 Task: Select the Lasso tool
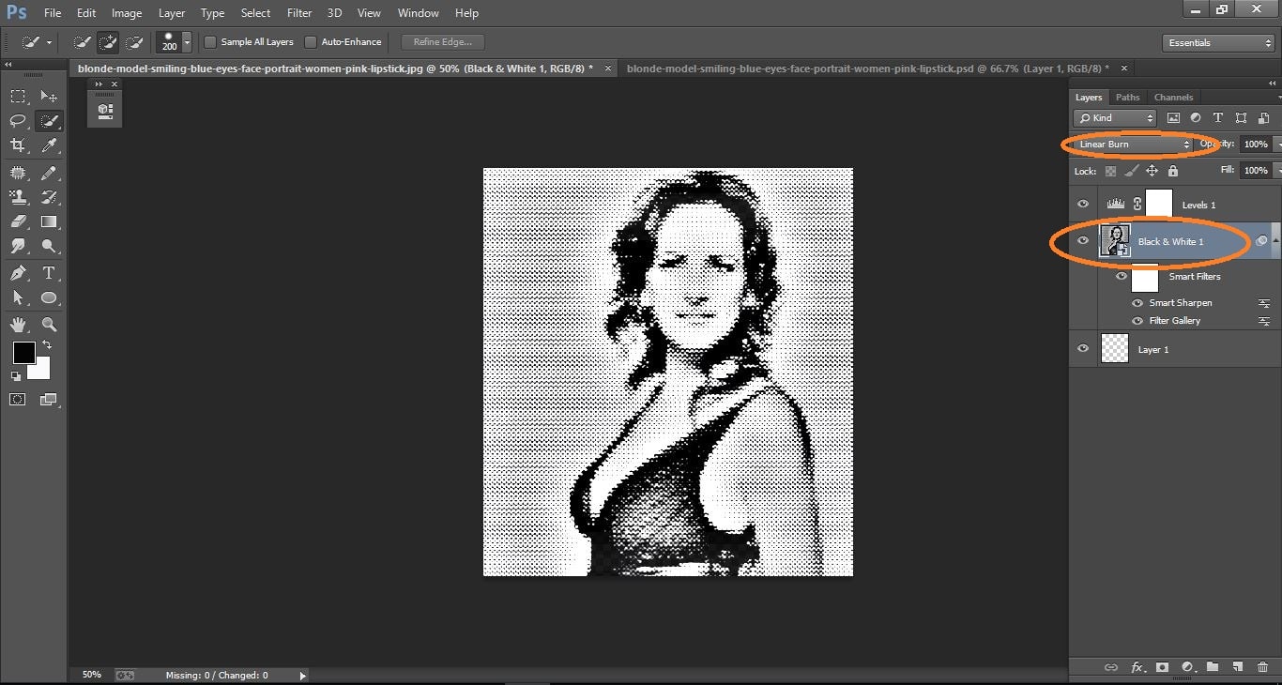pos(17,120)
